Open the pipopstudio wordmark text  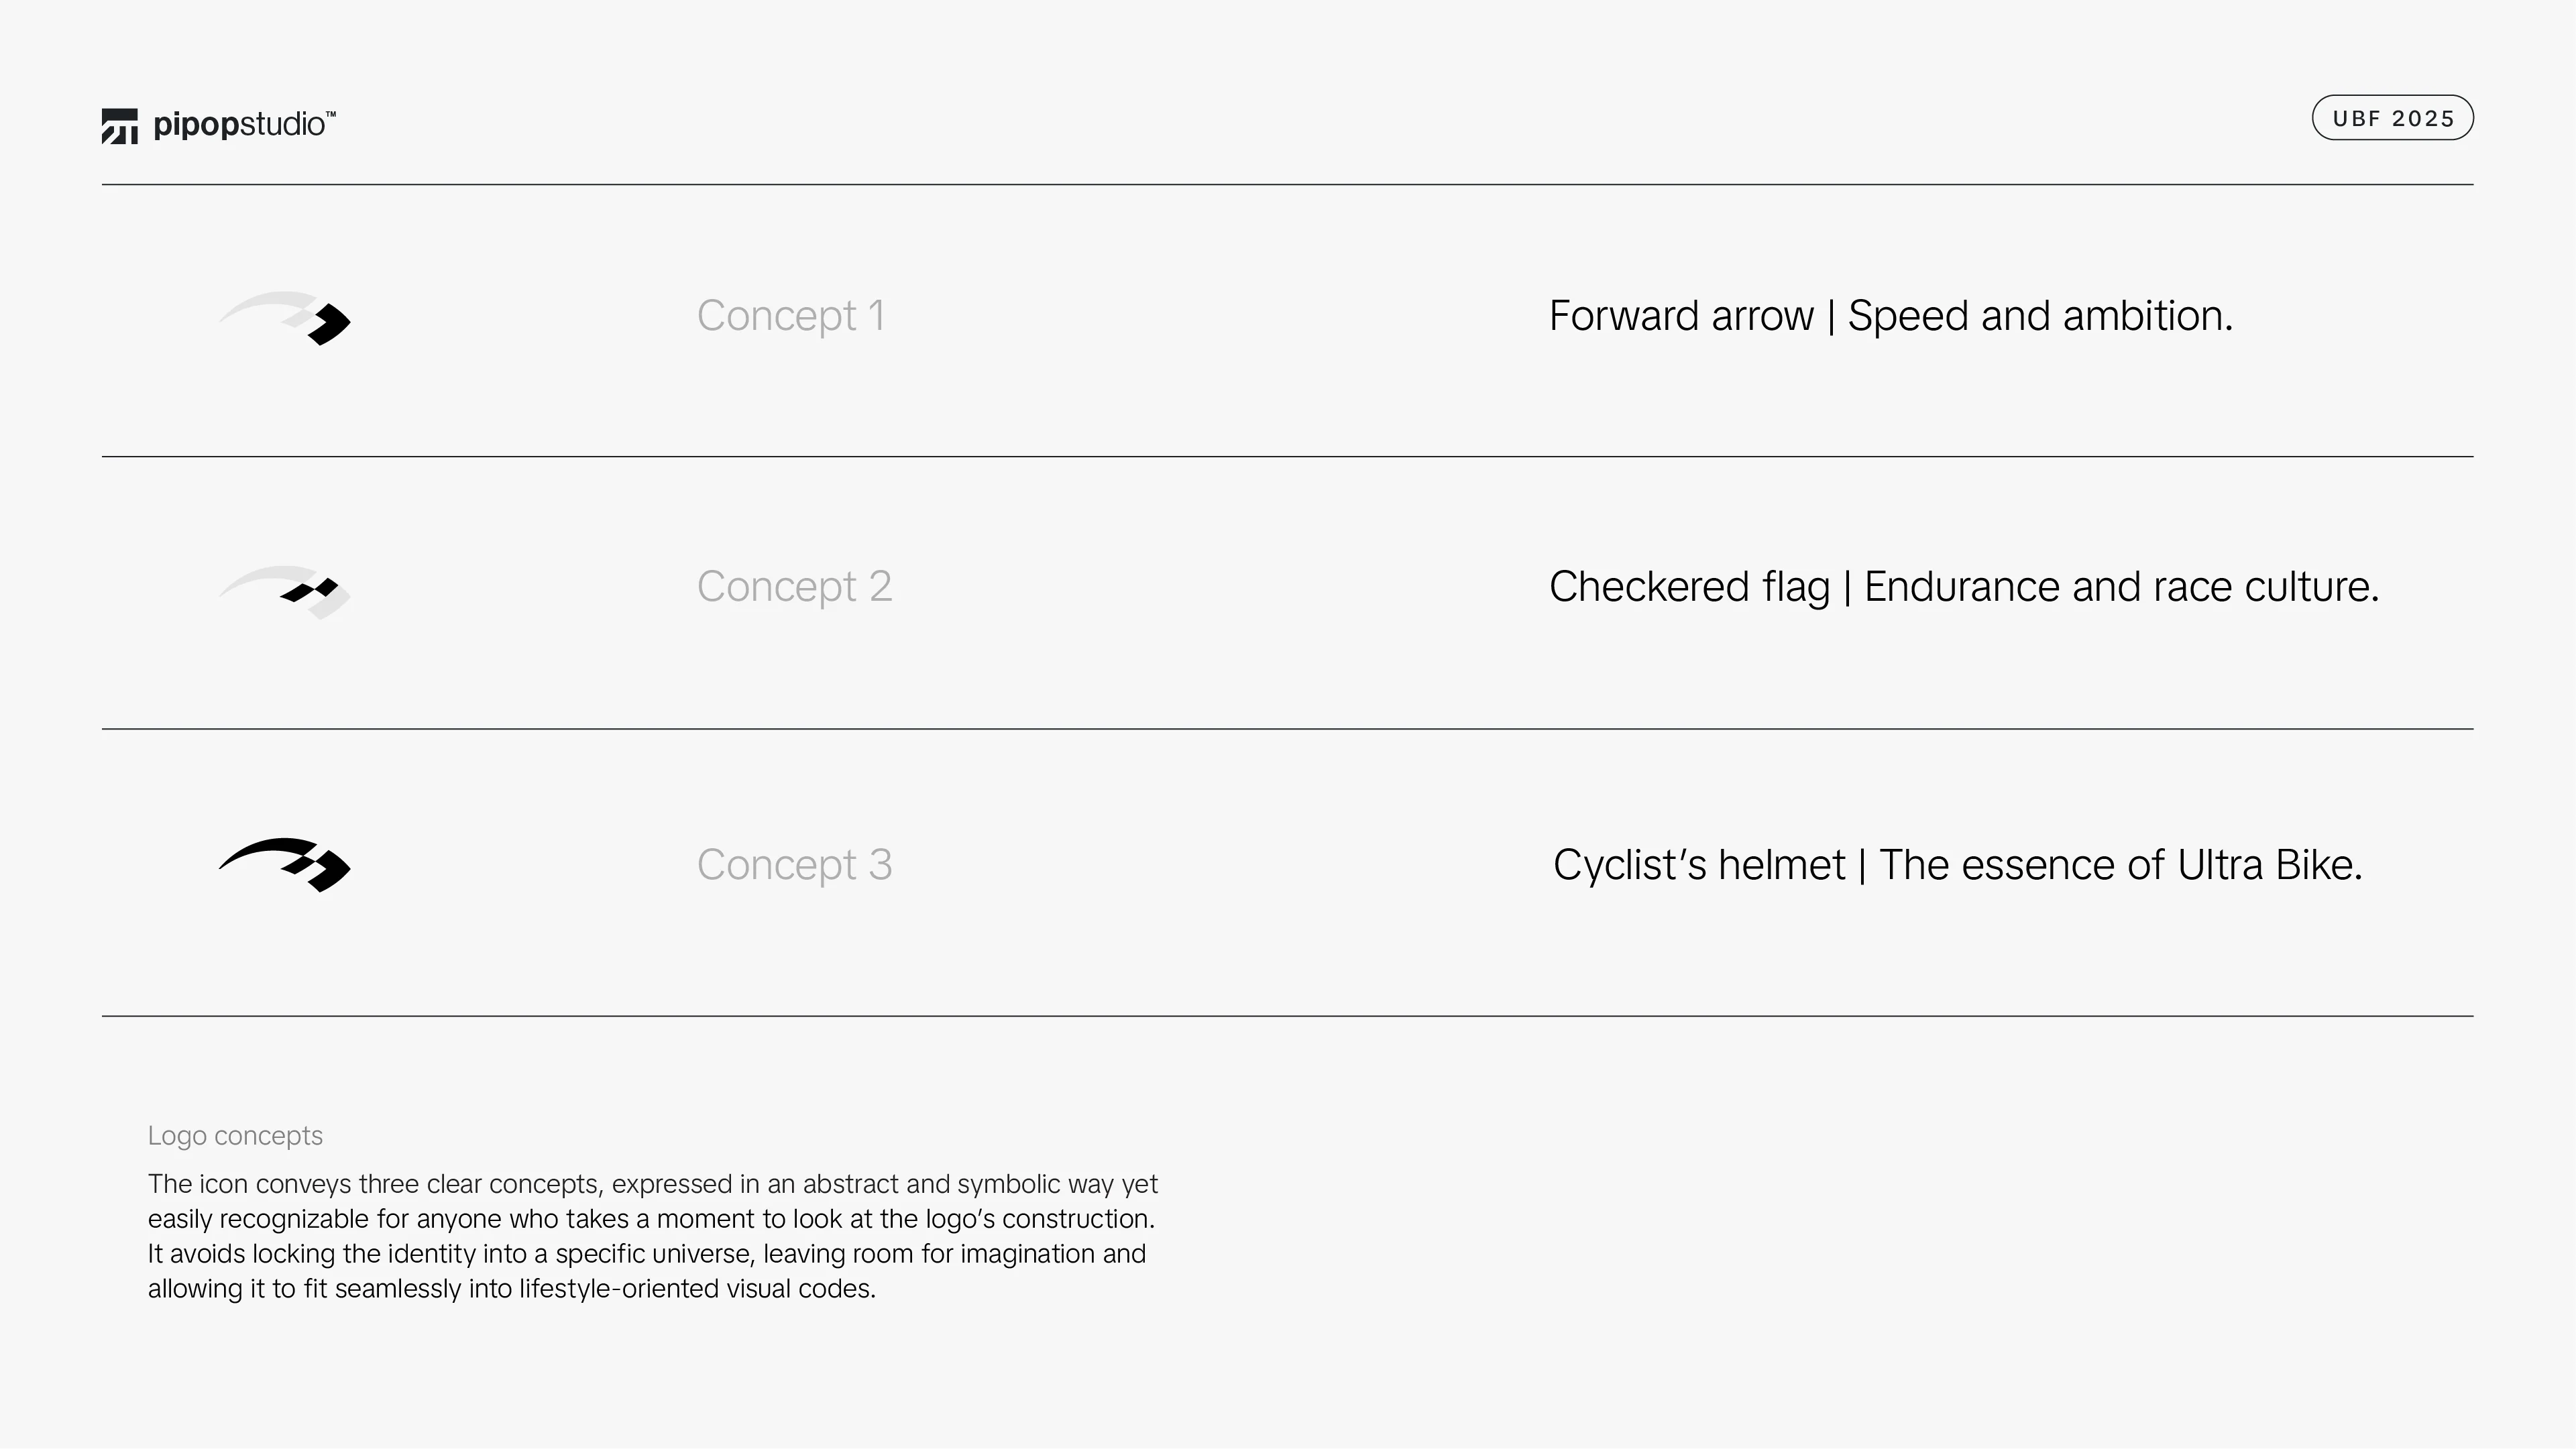(238, 126)
